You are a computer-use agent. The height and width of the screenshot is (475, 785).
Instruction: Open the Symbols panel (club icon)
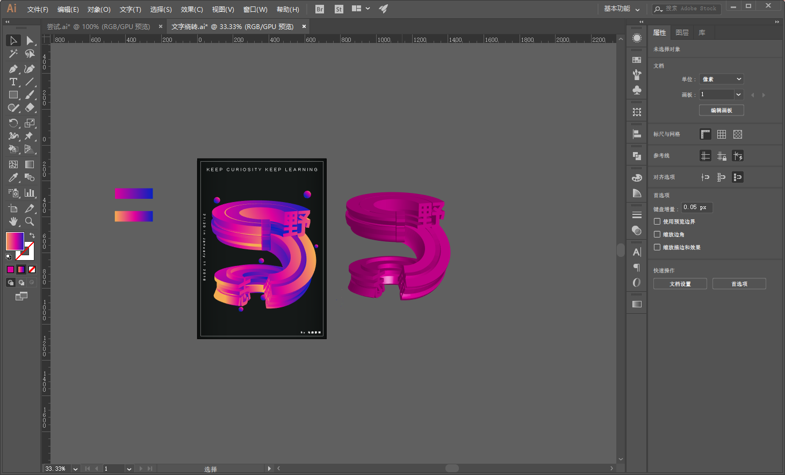pyautogui.click(x=637, y=90)
